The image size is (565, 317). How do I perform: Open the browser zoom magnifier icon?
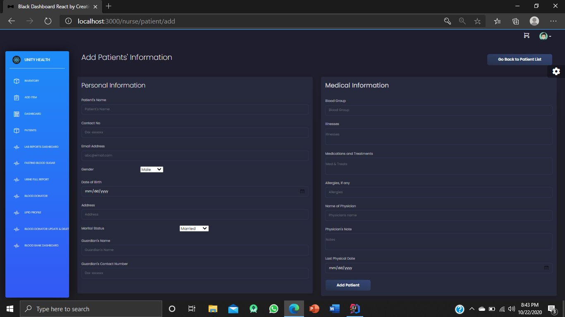click(462, 21)
